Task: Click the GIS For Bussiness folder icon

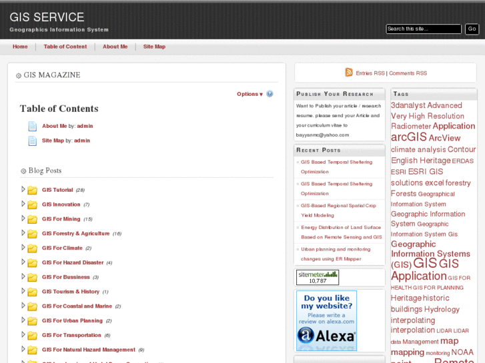Action: [32, 277]
